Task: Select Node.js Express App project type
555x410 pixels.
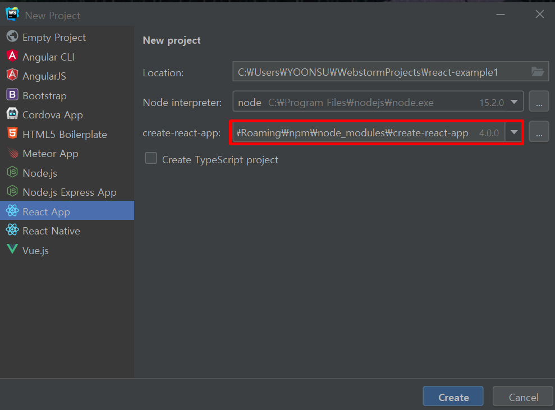Action: click(x=67, y=192)
